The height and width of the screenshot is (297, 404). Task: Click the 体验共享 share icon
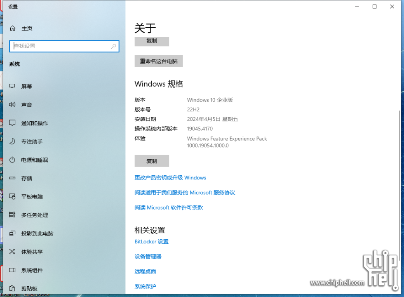click(x=12, y=252)
